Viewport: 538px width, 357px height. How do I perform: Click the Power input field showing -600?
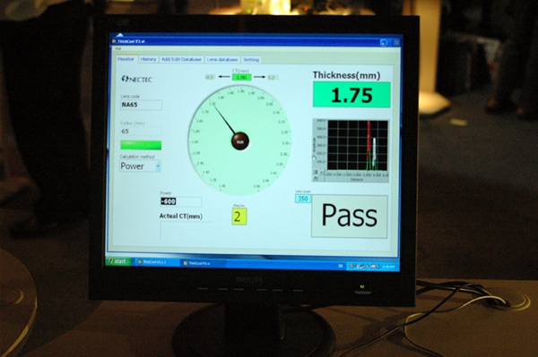coord(181,201)
